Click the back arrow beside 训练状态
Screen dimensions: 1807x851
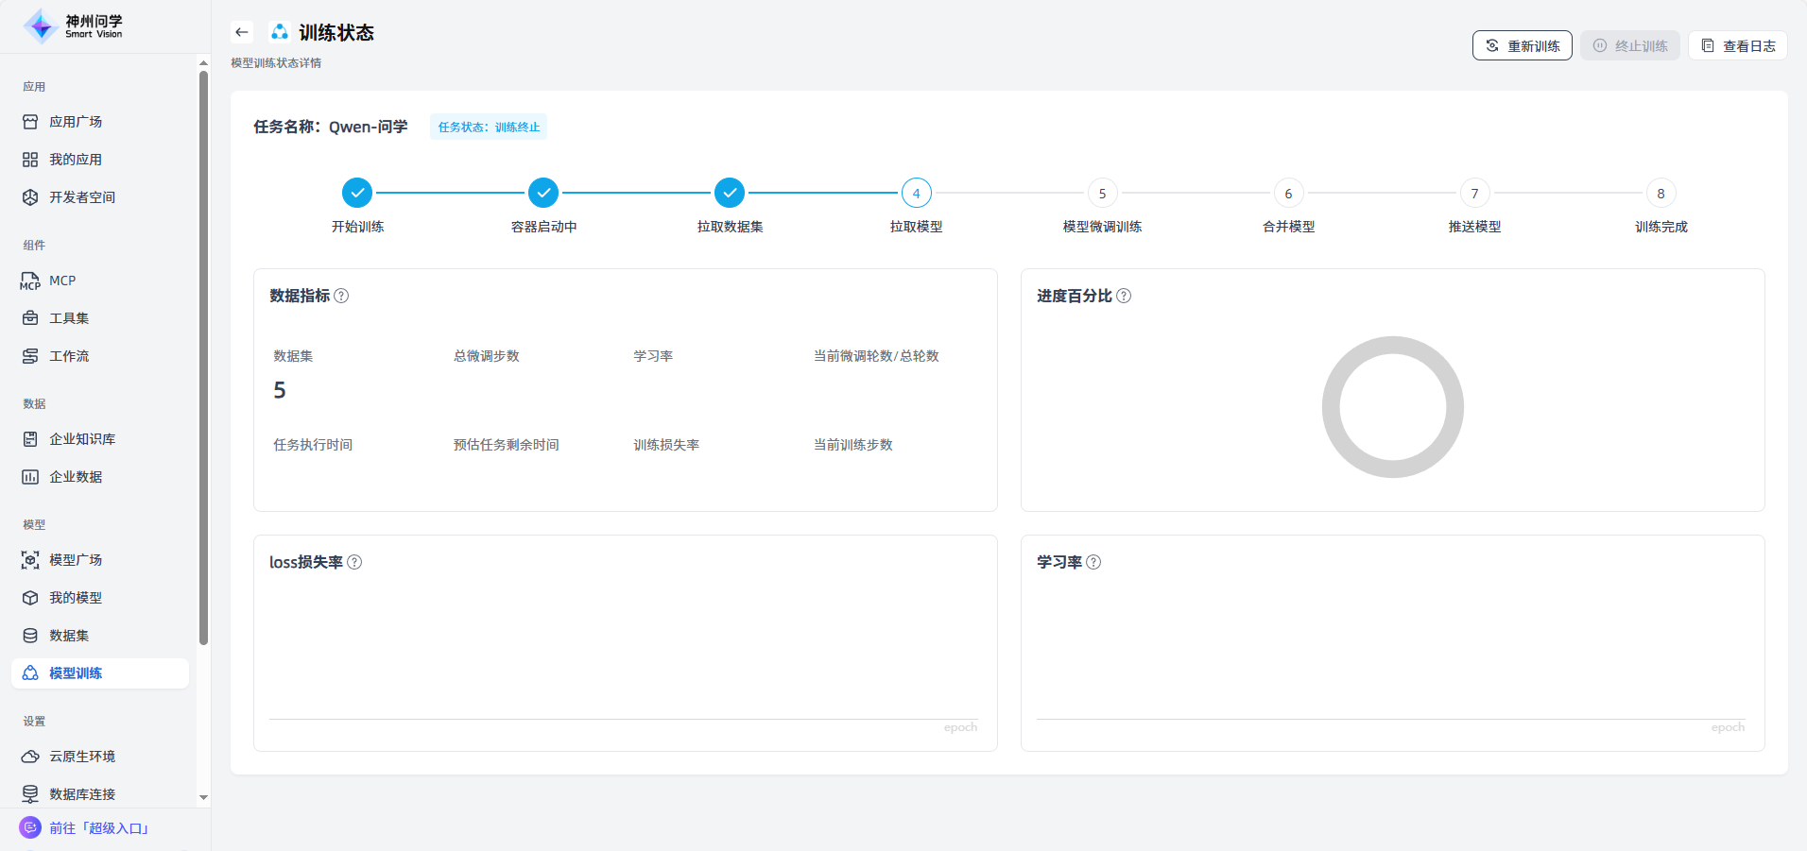click(x=242, y=32)
